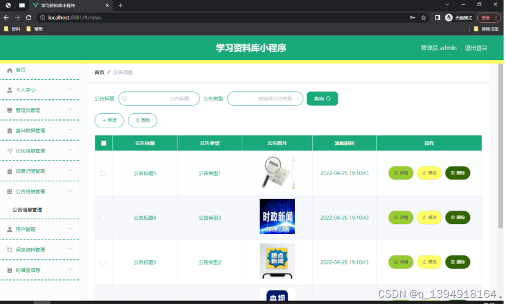The width and height of the screenshot is (506, 305).
Task: Click the 删除 button above the table
Action: tap(143, 121)
